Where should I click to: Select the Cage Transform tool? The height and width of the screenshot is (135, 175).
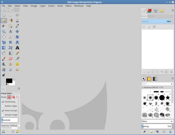click(10, 48)
